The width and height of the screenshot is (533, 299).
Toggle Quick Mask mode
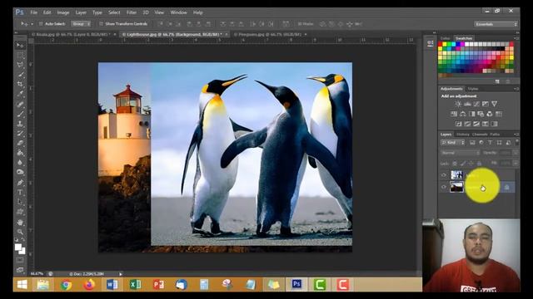[20, 260]
